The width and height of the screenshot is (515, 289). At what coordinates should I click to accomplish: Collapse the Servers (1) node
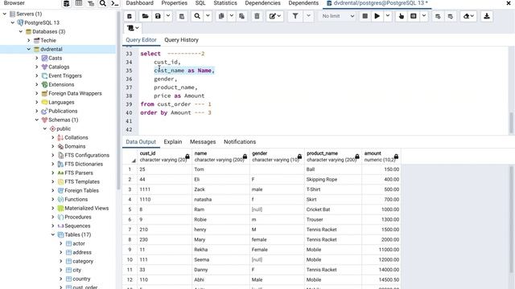click(x=5, y=14)
